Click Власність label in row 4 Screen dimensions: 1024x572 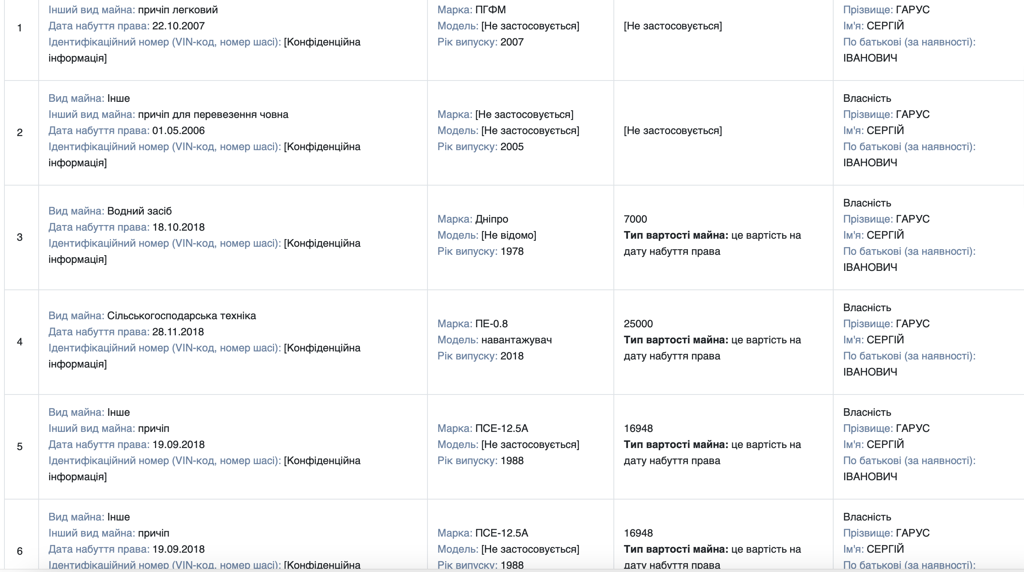point(867,308)
